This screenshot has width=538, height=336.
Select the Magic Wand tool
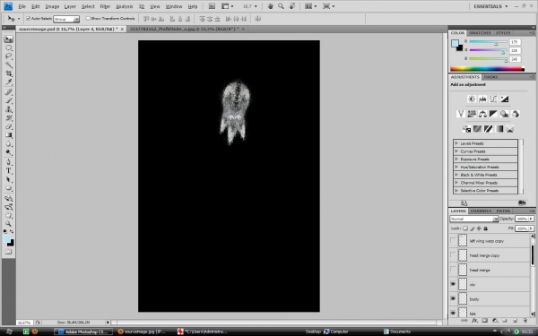tap(9, 65)
